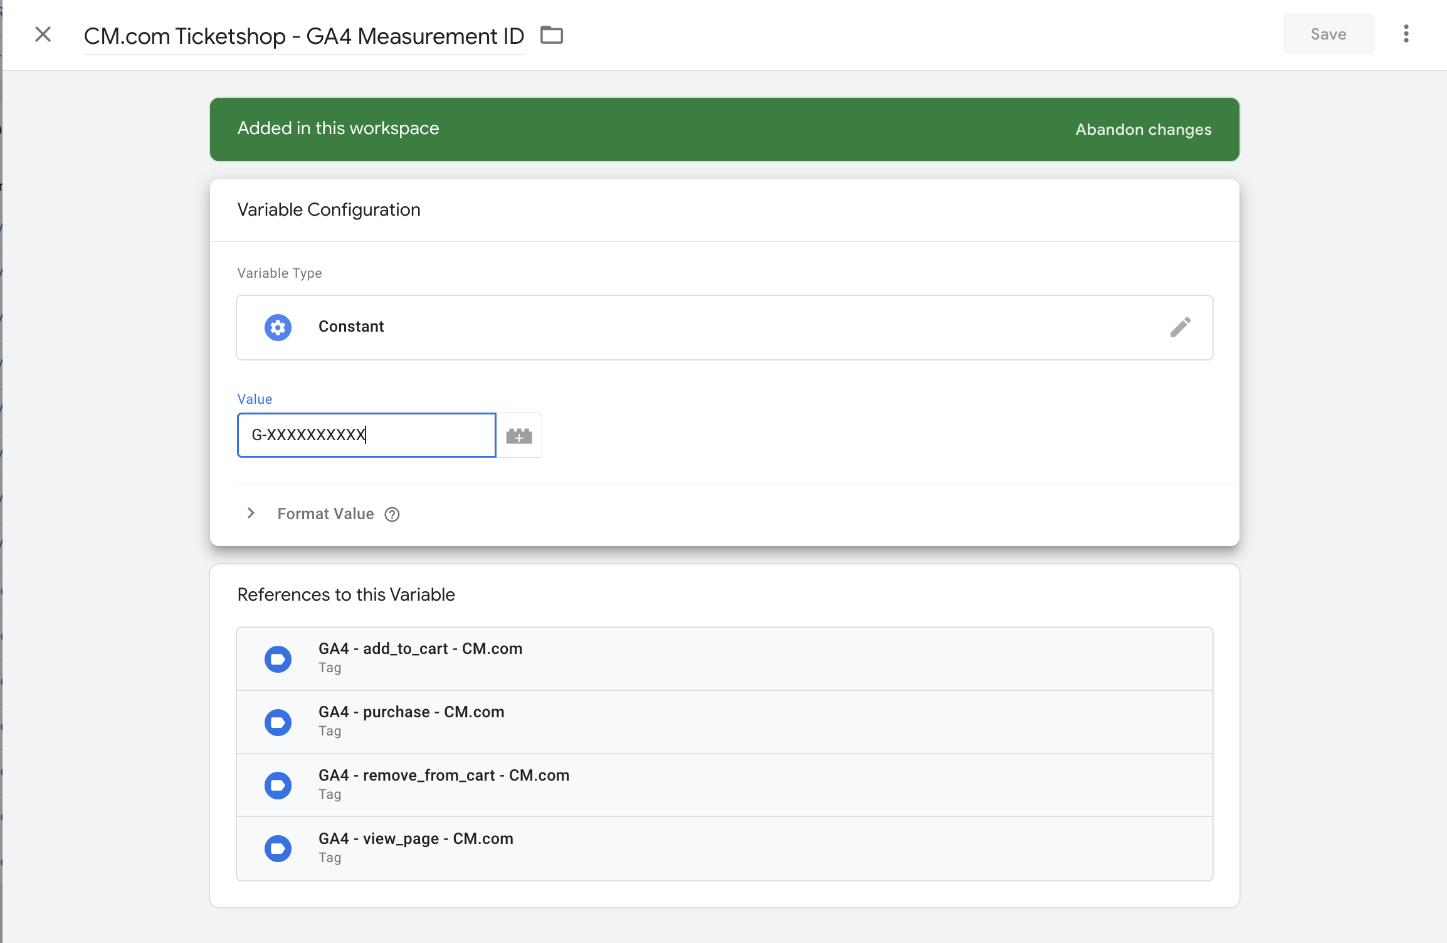
Task: Click into the Value input field
Action: 366,435
